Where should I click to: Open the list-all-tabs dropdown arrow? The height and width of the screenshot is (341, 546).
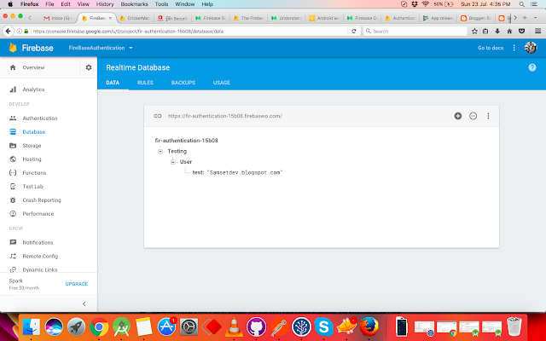(x=535, y=18)
